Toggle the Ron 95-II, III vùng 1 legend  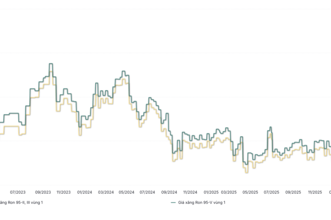click(x=20, y=202)
